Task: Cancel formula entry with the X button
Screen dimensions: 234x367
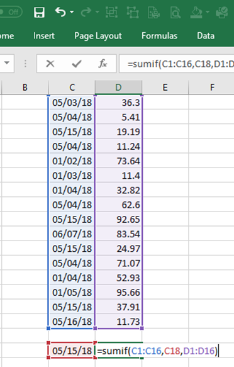Action: coord(50,64)
